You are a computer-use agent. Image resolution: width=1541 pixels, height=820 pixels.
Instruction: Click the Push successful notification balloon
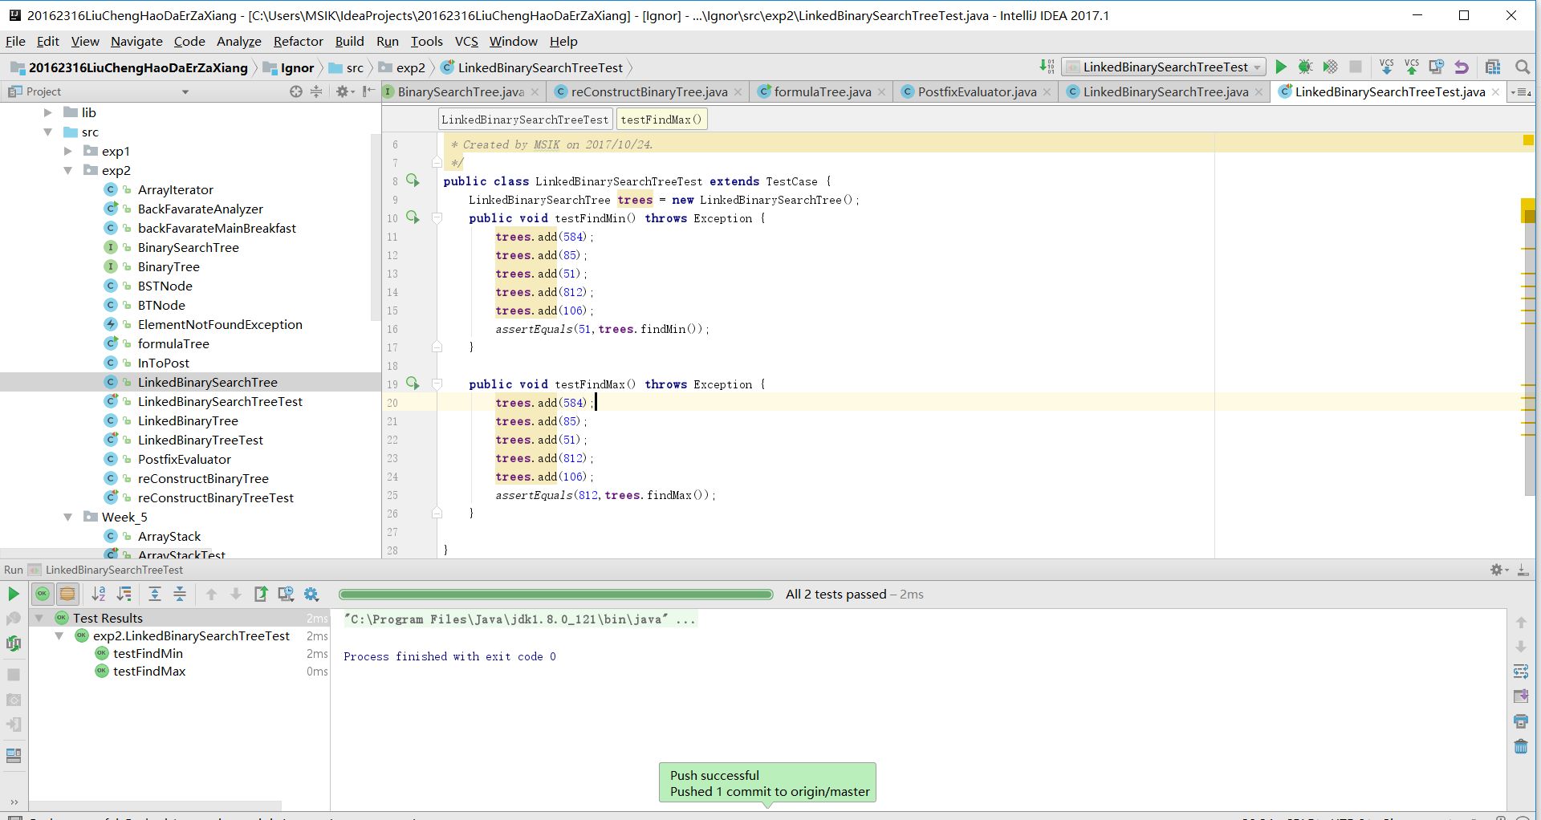click(x=767, y=783)
